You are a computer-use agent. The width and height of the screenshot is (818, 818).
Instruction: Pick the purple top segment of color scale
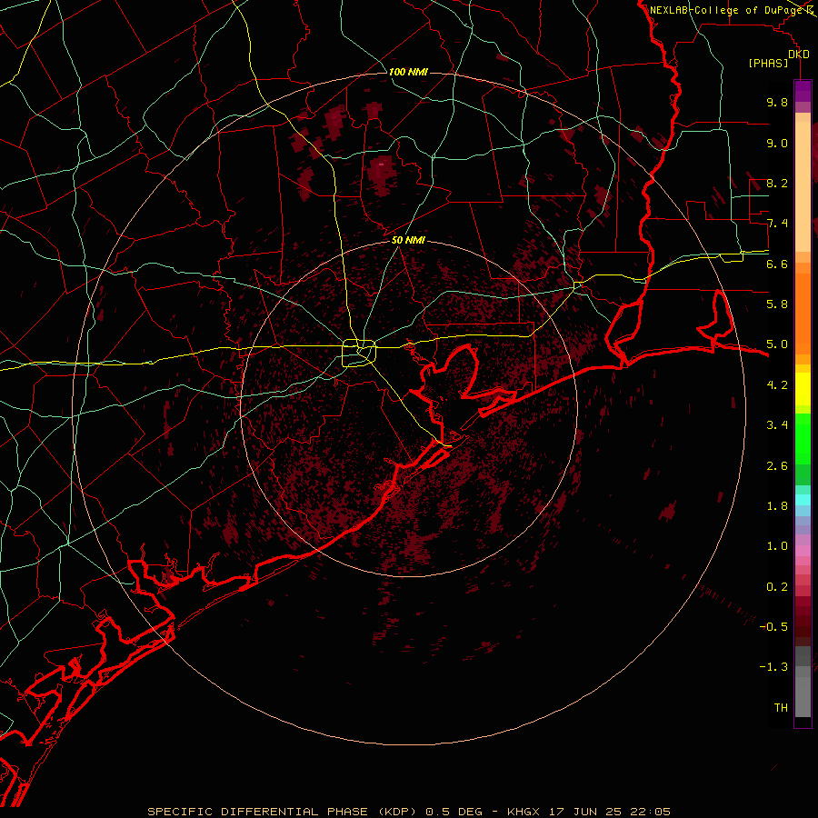pyautogui.click(x=803, y=91)
